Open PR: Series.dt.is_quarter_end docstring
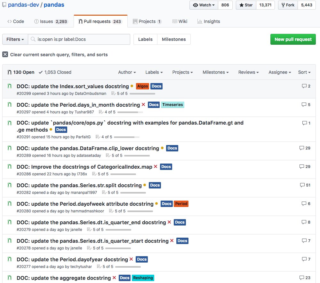The image size is (320, 283). [x=91, y=222]
